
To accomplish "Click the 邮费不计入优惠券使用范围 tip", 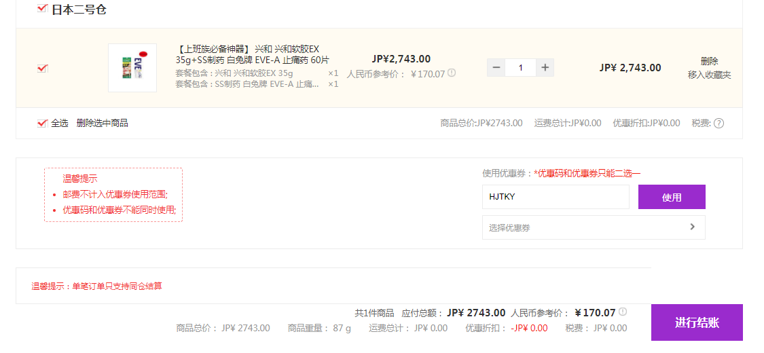I will coord(115,194).
